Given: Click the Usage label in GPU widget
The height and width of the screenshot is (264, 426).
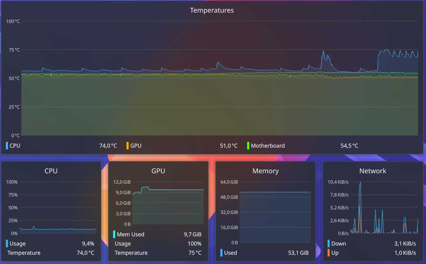Looking at the screenshot, I should point(123,243).
